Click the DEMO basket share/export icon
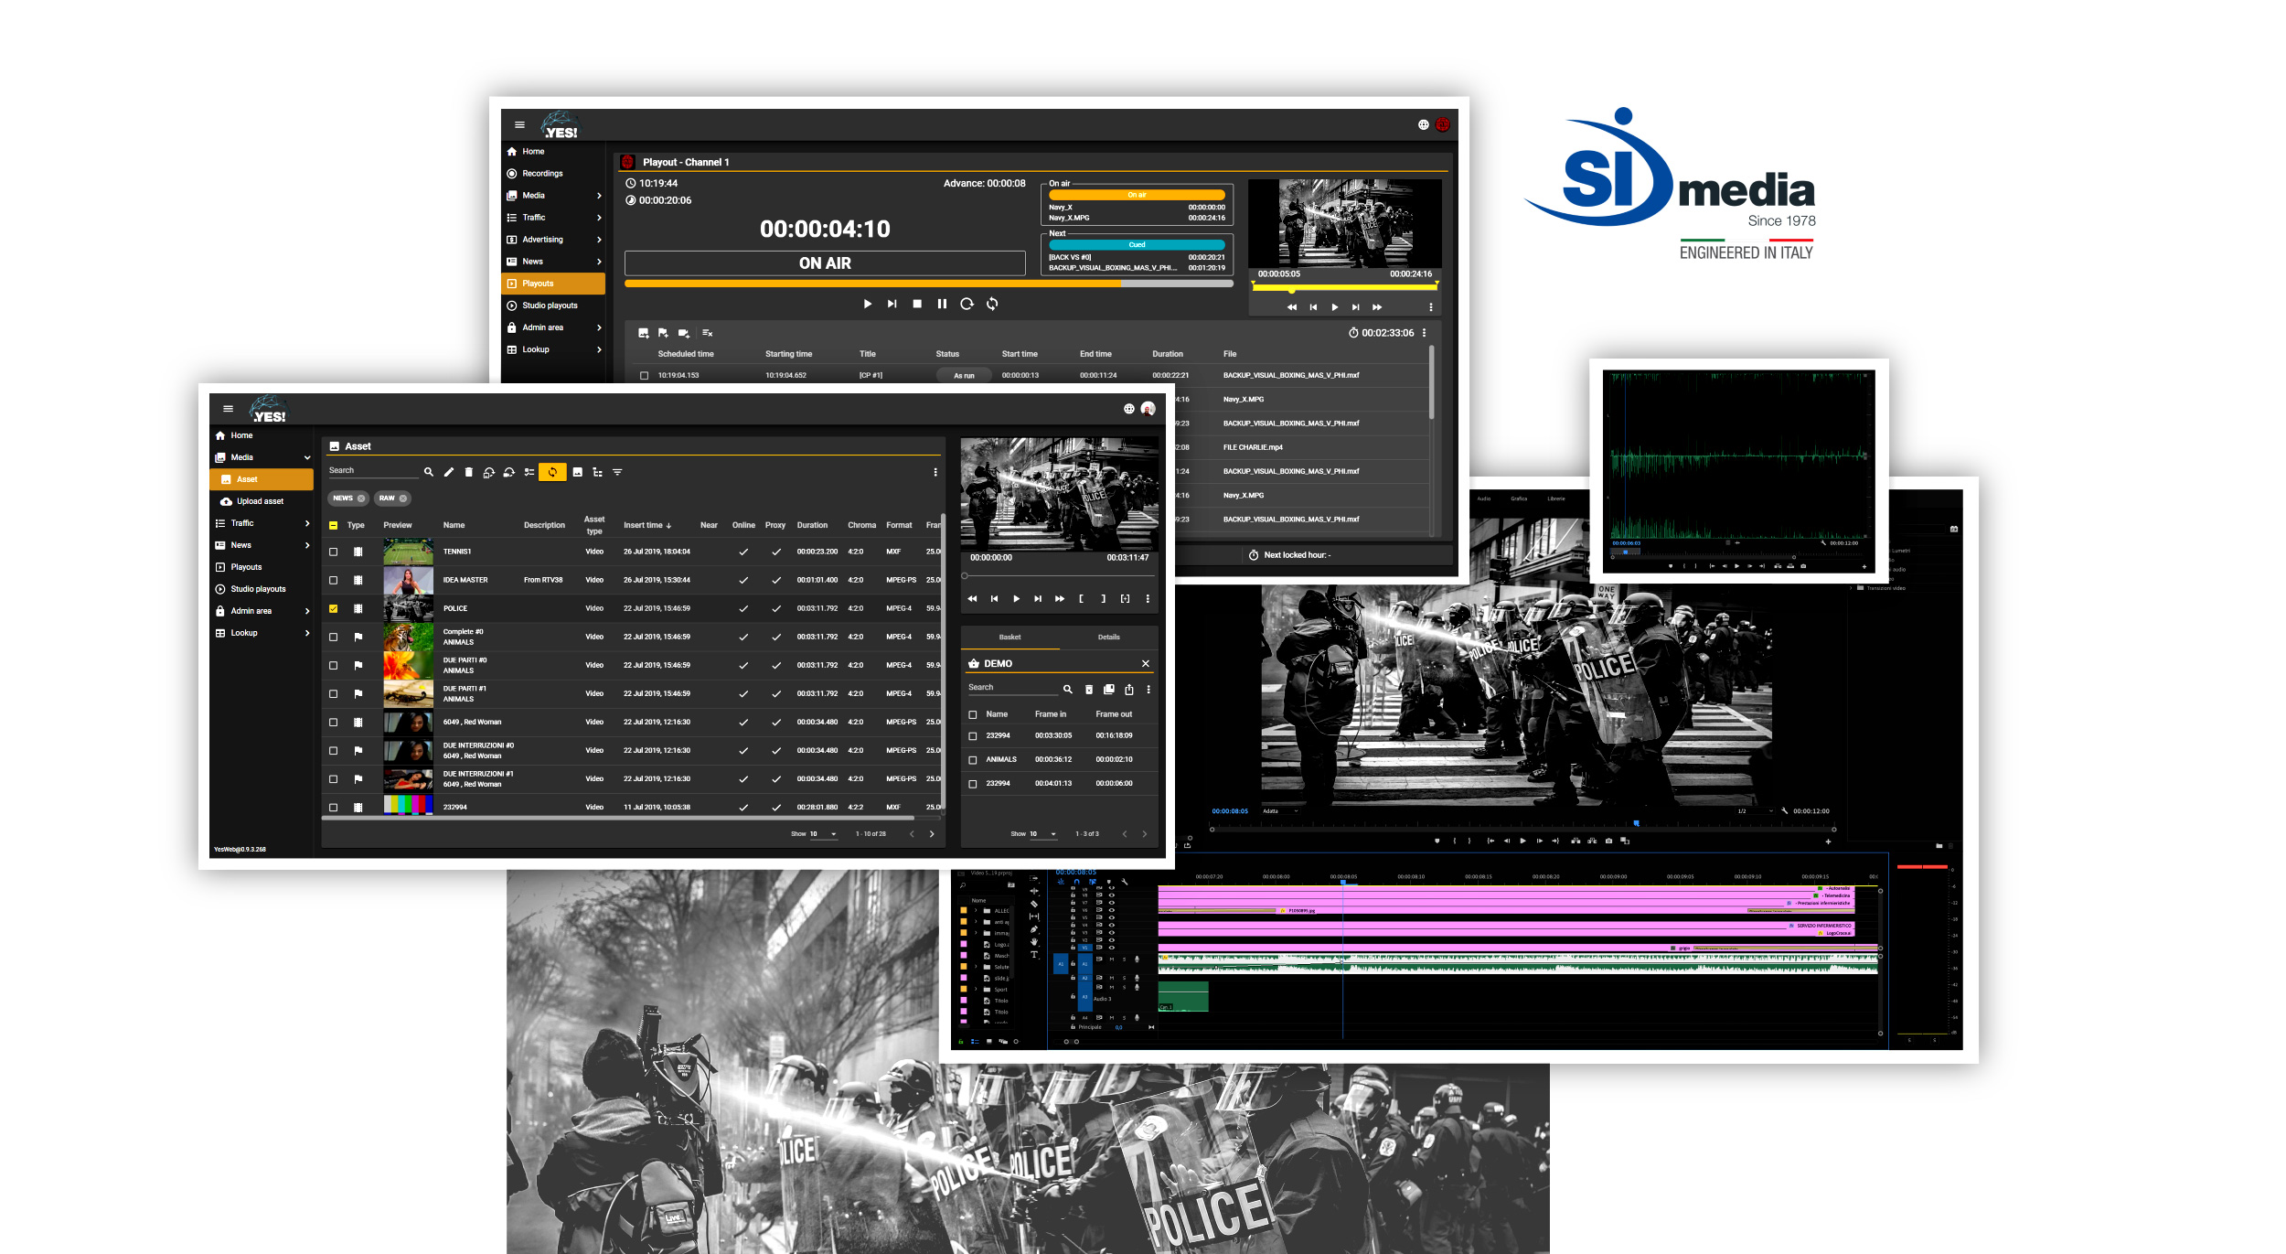 point(1129,689)
